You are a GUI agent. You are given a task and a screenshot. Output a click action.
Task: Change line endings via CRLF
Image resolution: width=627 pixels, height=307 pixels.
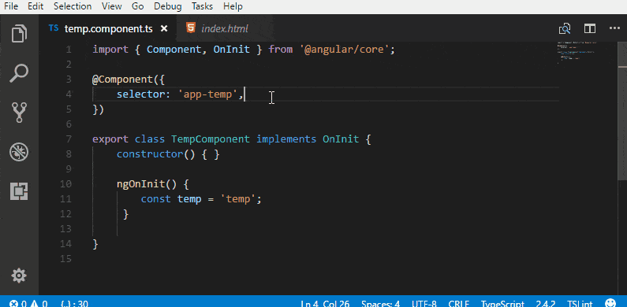coord(459,304)
